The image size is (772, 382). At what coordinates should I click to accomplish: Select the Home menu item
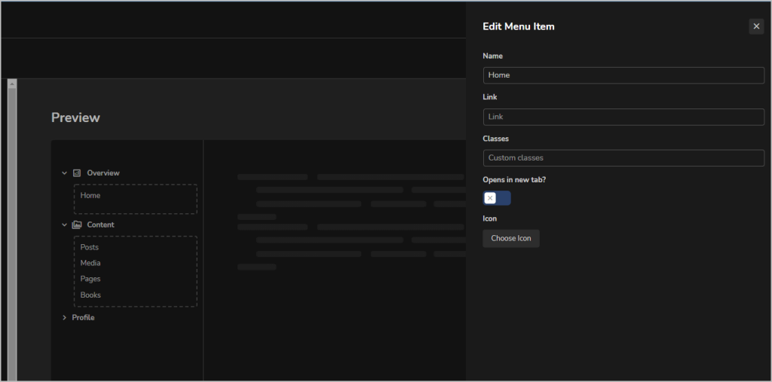[x=90, y=195]
